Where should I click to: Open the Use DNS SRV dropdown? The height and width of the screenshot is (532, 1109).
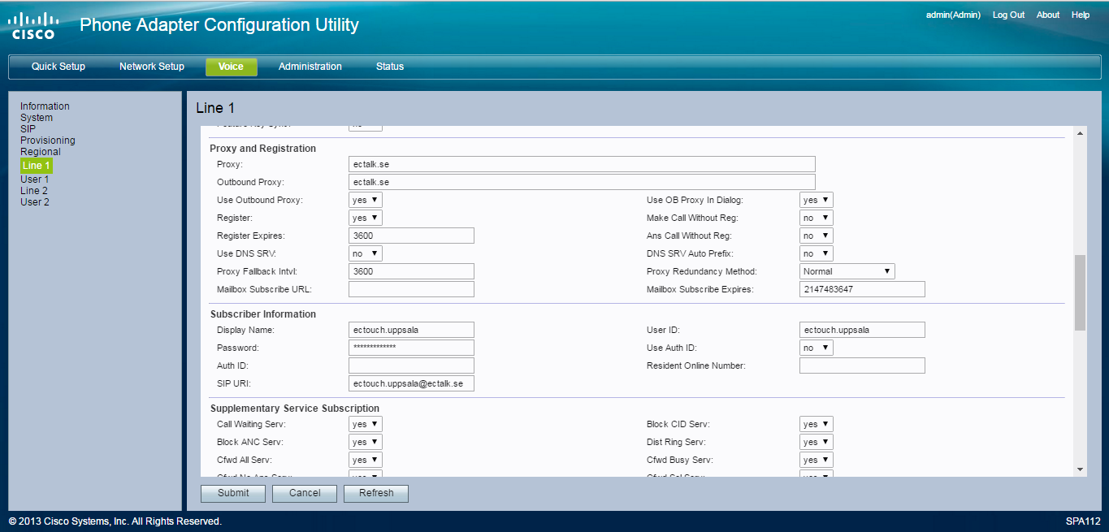click(x=365, y=253)
